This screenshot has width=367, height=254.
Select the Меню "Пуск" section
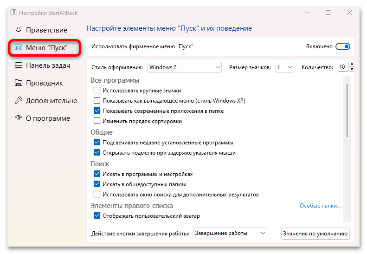coord(45,48)
